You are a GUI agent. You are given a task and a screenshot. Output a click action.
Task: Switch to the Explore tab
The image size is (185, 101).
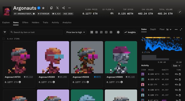(x=6, y=23)
